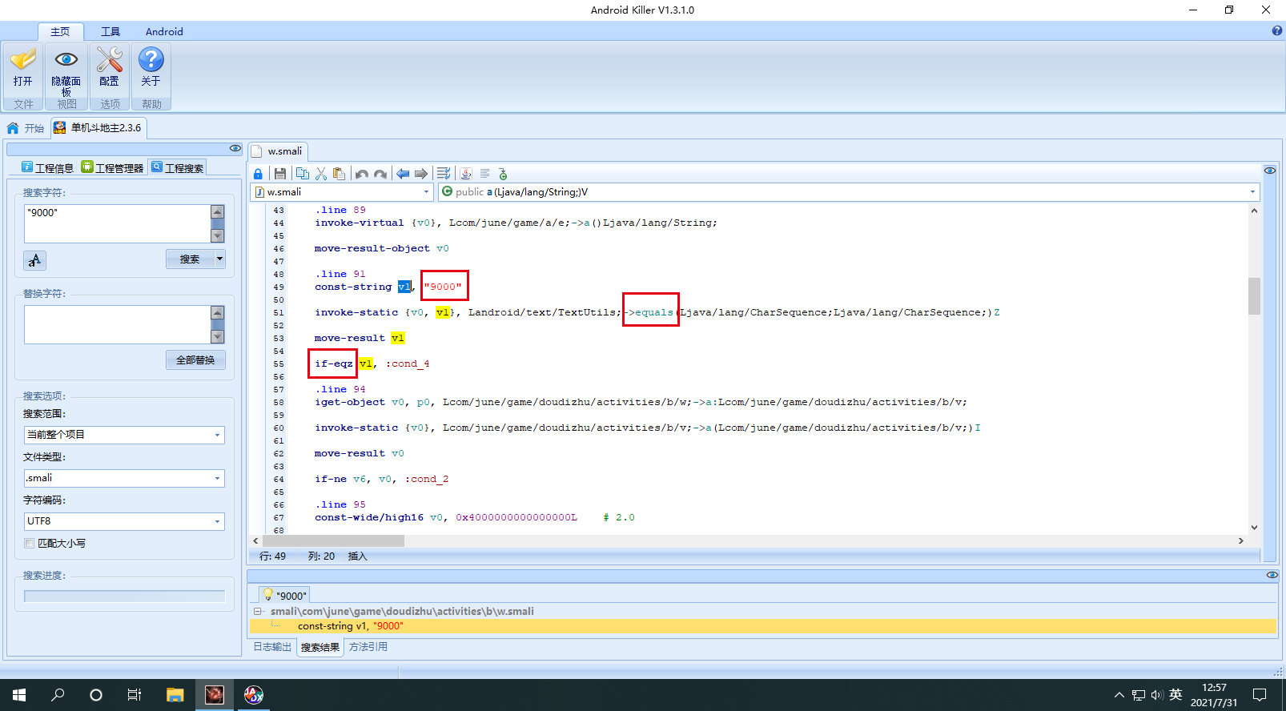
Task: Expand the .smali file type dropdown
Action: [x=124, y=478]
